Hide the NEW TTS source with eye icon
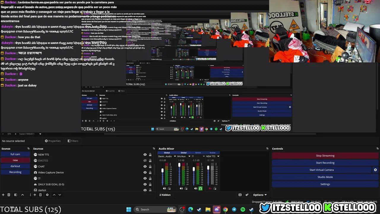The width and height of the screenshot is (380, 214). pos(145,155)
